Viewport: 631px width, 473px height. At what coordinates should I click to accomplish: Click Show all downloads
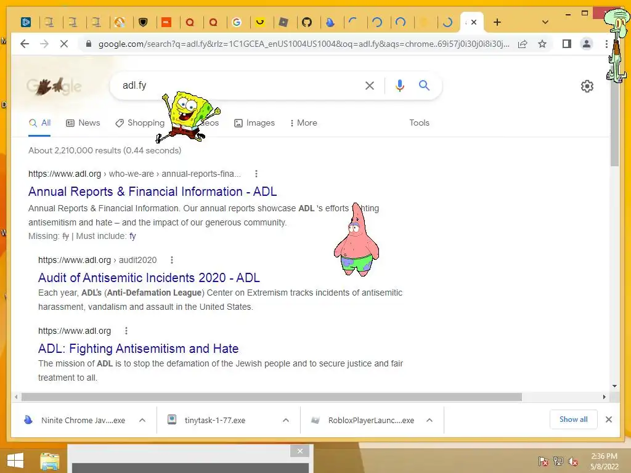click(x=573, y=419)
